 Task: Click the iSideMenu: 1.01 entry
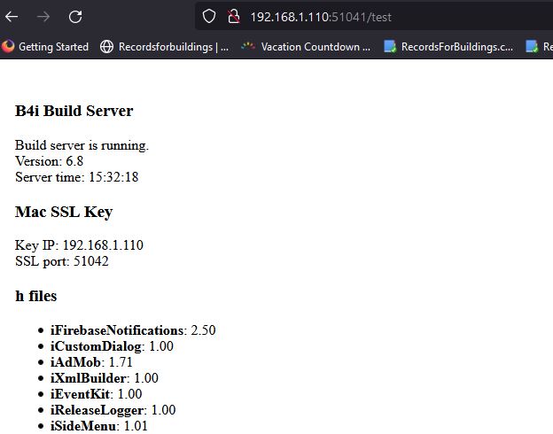click(99, 426)
